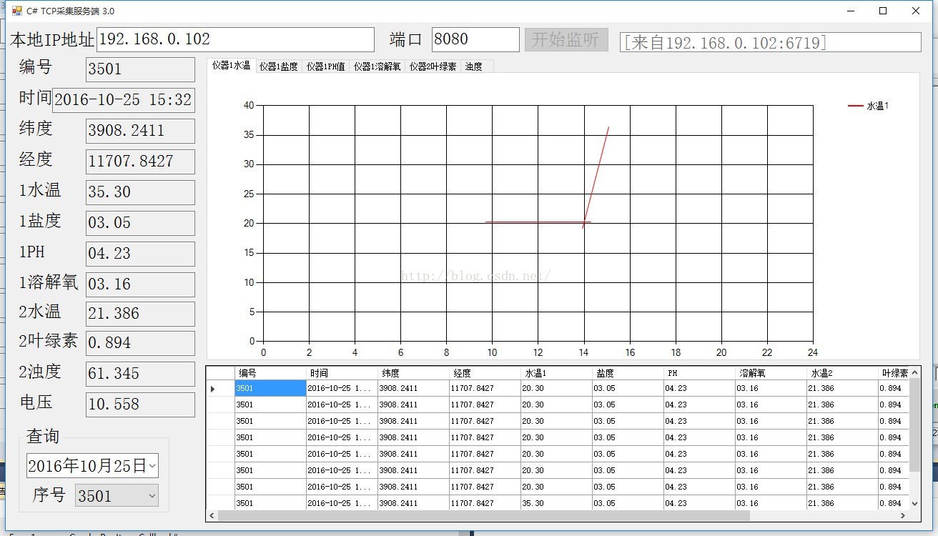
Task: Open the 2016年10月25日 date picker dropdown
Action: [x=152, y=466]
